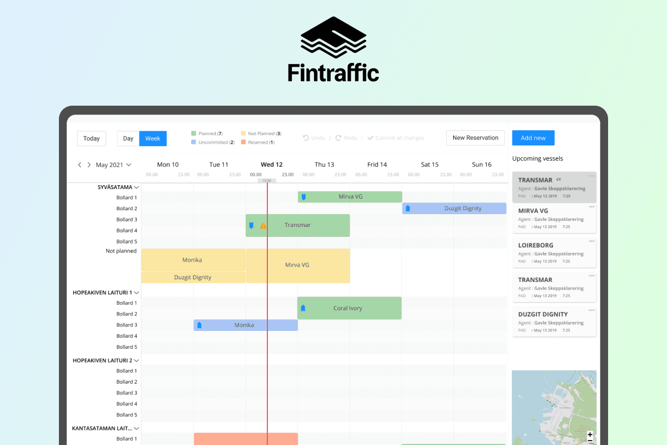Click the Mon 10 day header
Screen dimensions: 667x445
tap(168, 165)
